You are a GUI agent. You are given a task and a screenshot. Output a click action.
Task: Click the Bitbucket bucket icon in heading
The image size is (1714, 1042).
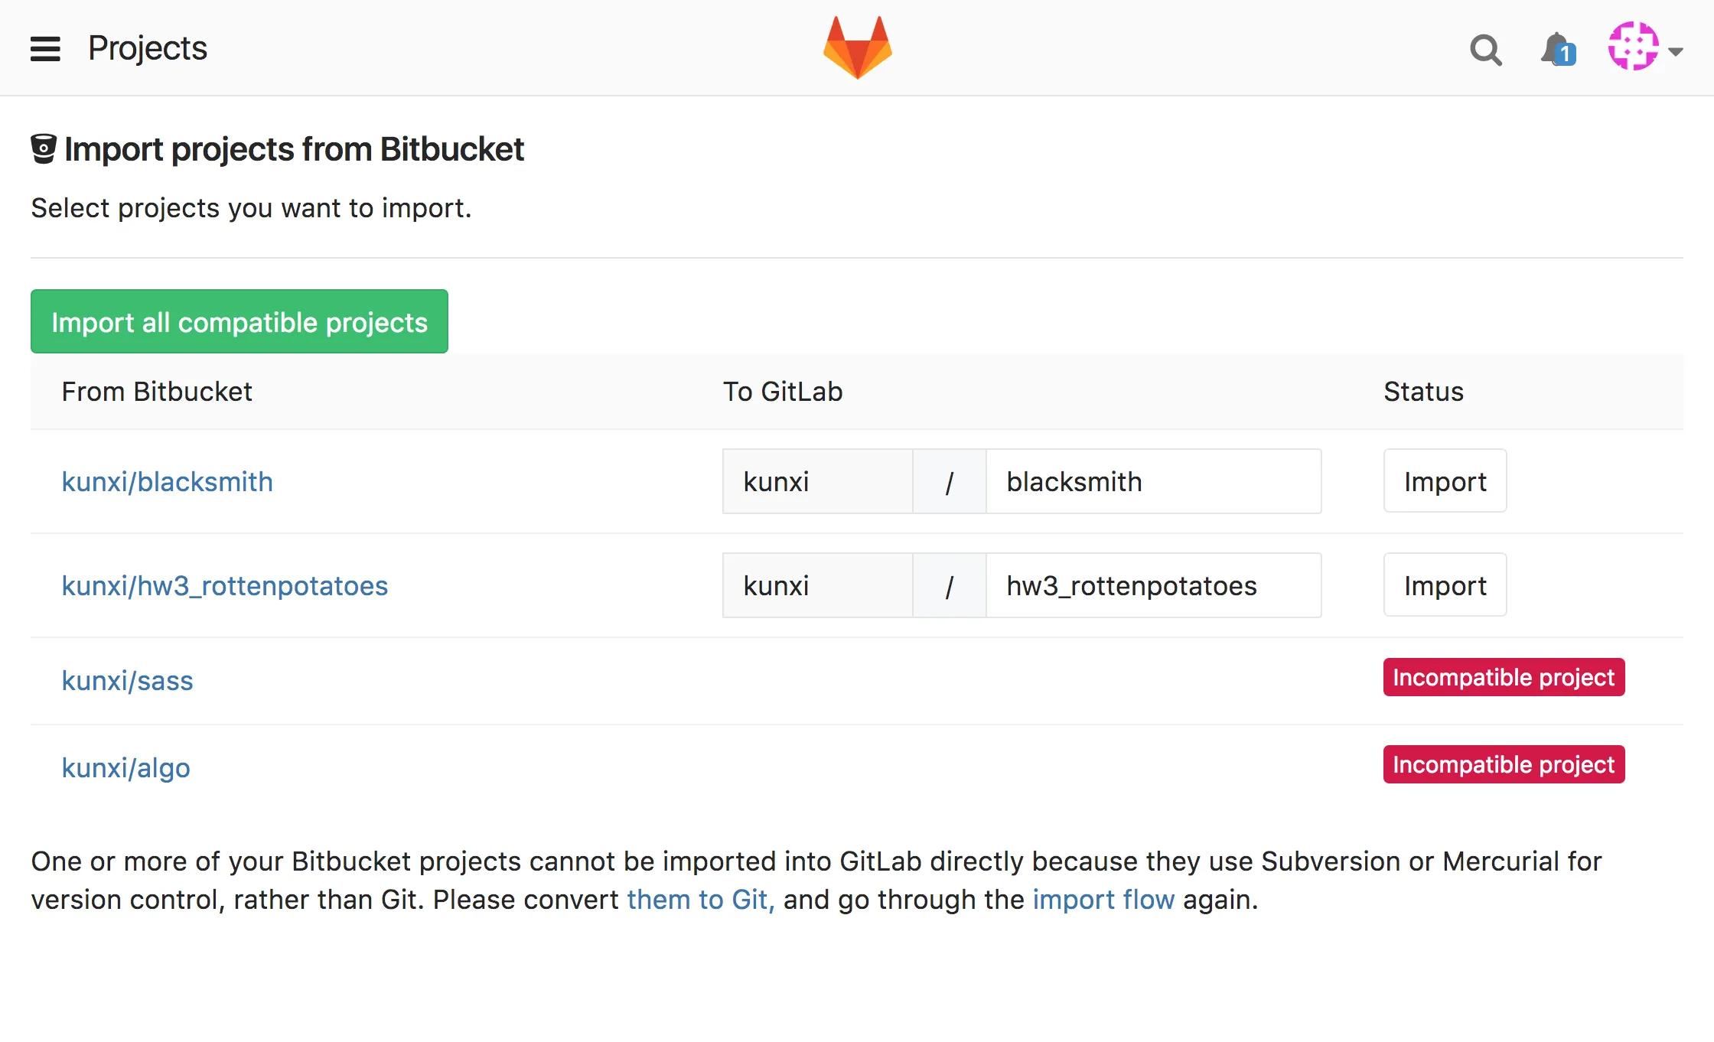(44, 149)
